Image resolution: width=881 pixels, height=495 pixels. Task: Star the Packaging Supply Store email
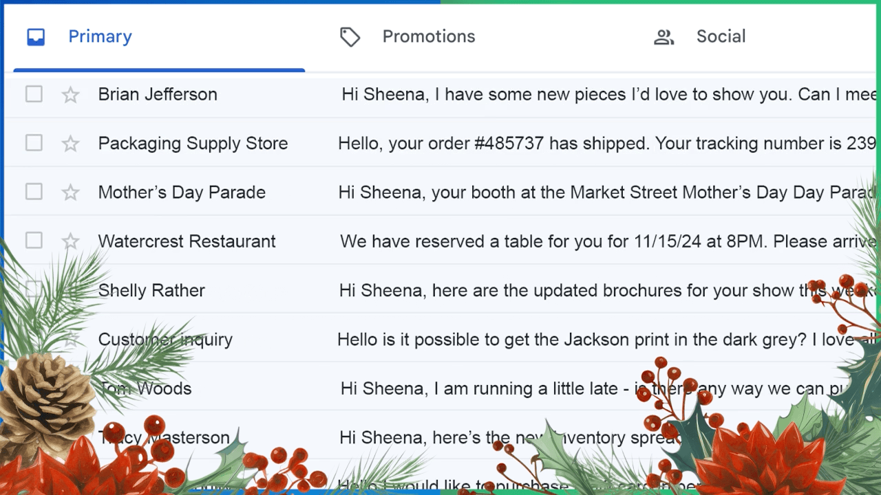(x=71, y=144)
